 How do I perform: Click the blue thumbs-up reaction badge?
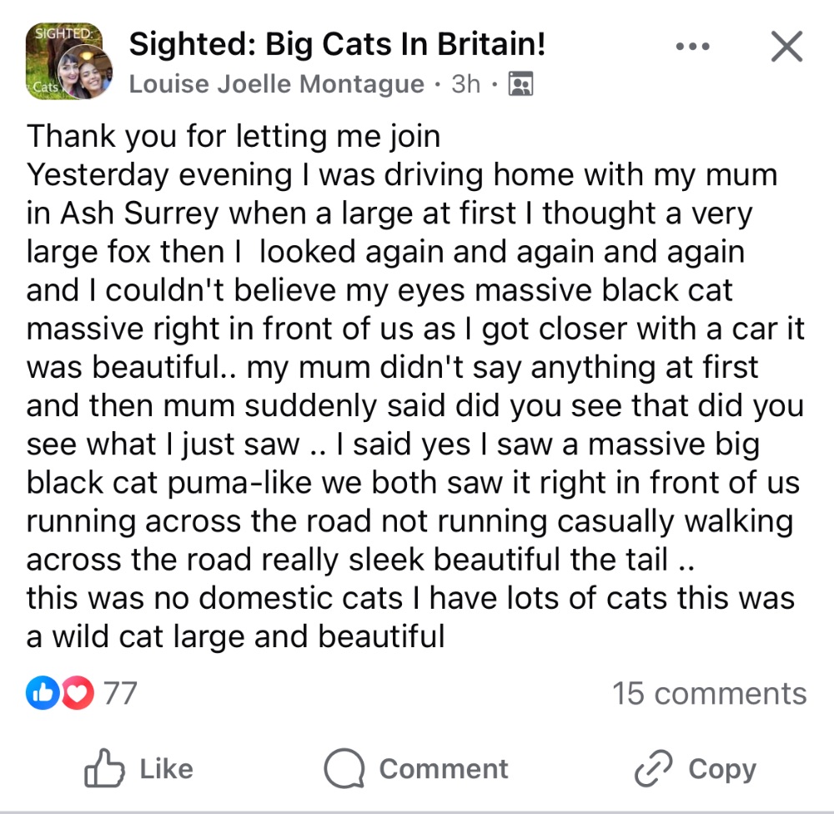coord(43,693)
